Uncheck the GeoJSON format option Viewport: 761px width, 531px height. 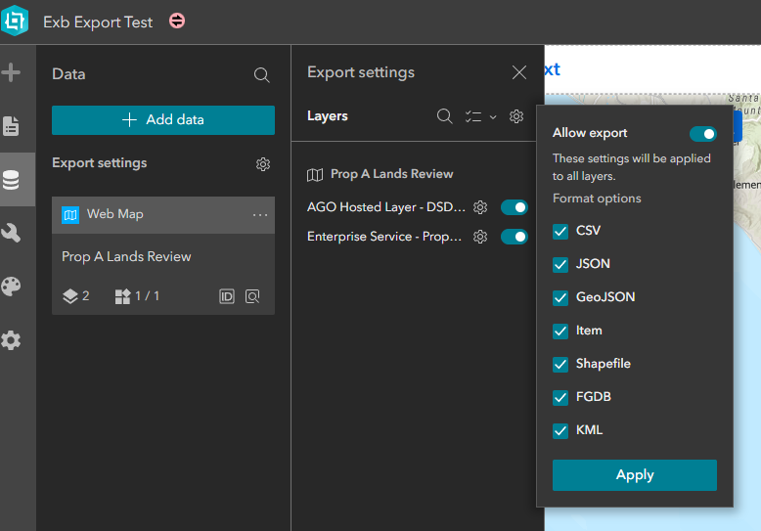(x=560, y=297)
